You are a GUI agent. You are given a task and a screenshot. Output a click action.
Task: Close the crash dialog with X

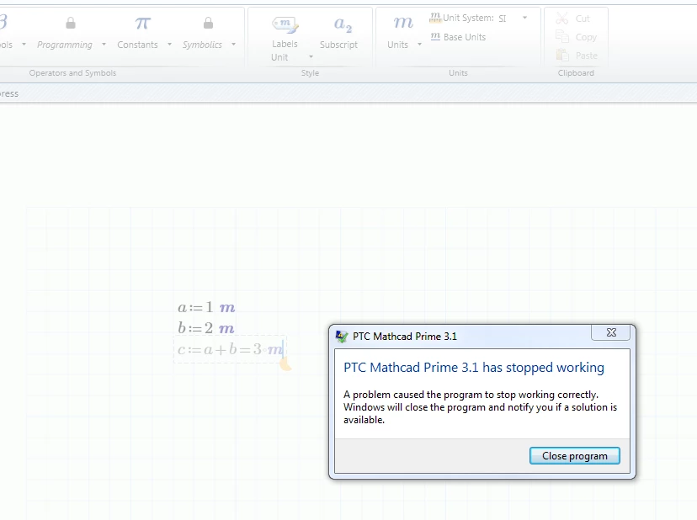(x=611, y=332)
